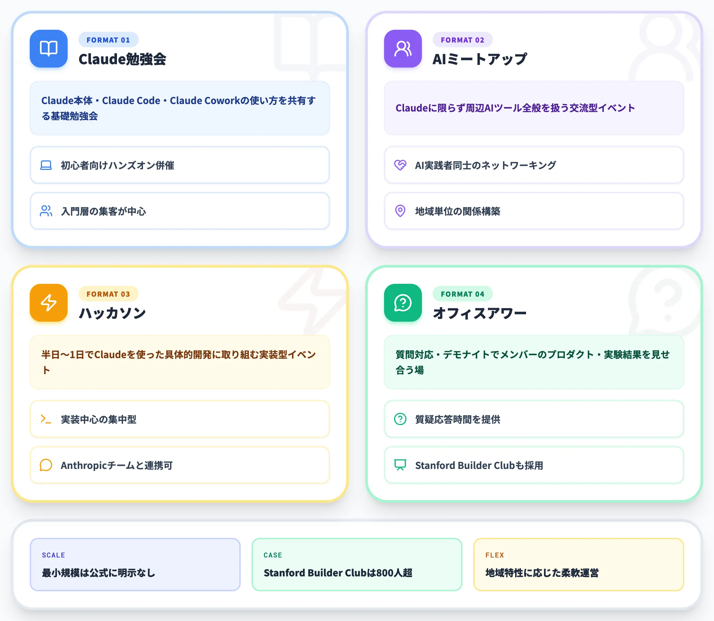Click the text Anthropicチームと連携可
This screenshot has width=714, height=621.
[117, 465]
